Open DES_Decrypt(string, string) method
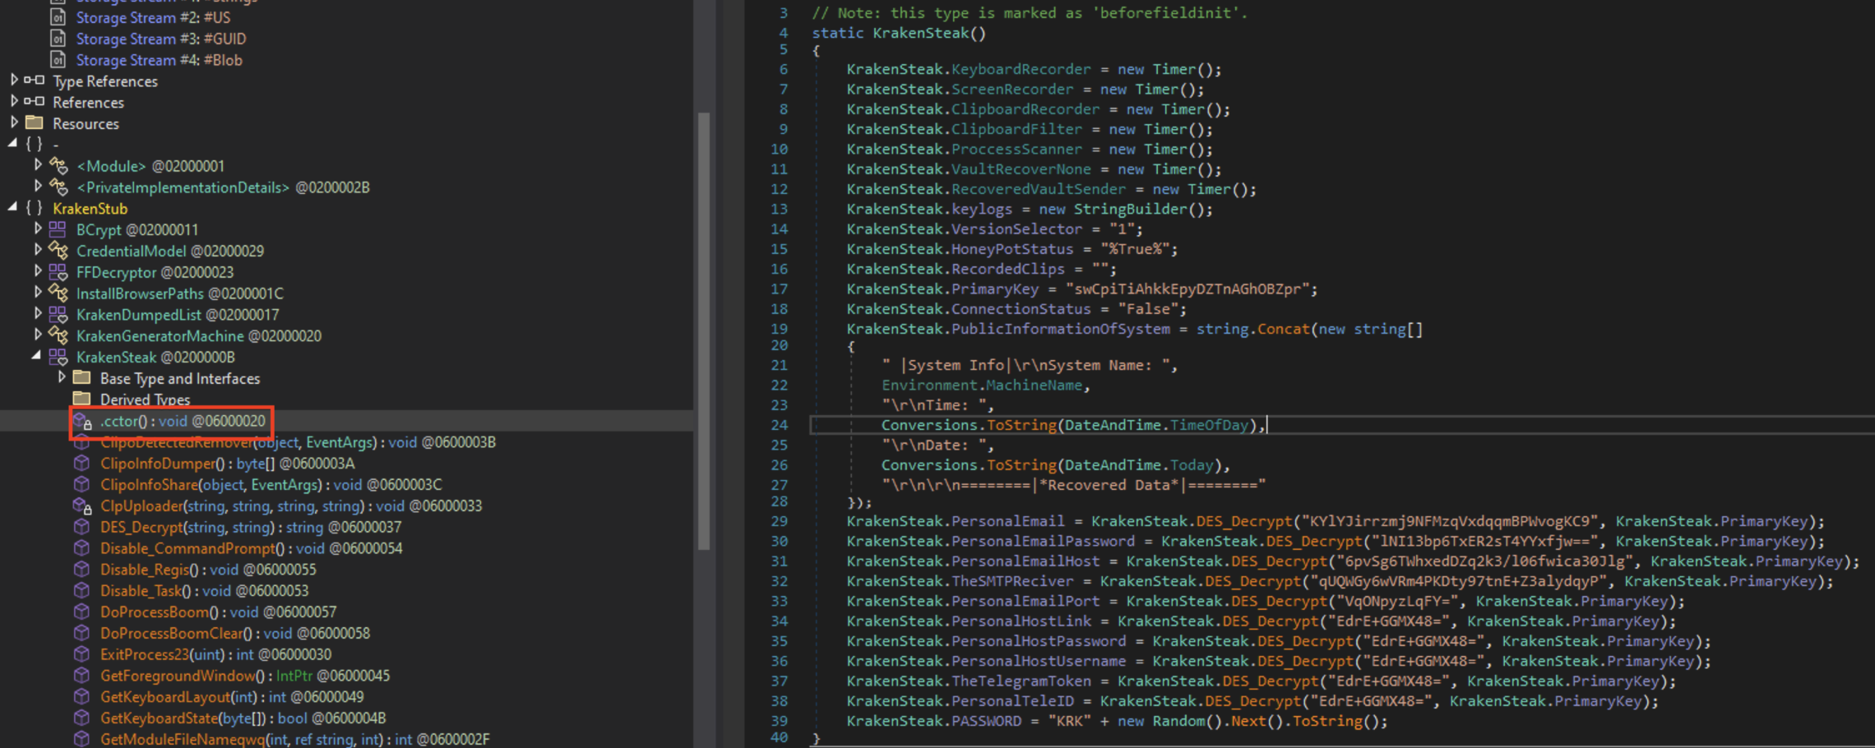The image size is (1875, 748). point(251,527)
